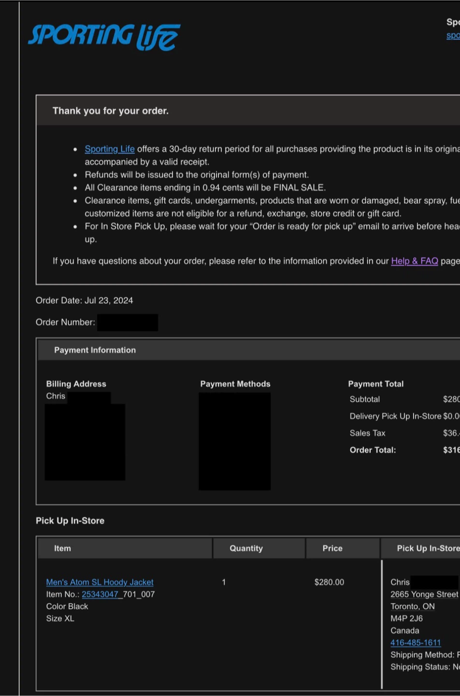The width and height of the screenshot is (460, 696).
Task: Click the refunds original payment bullet
Action: [197, 174]
